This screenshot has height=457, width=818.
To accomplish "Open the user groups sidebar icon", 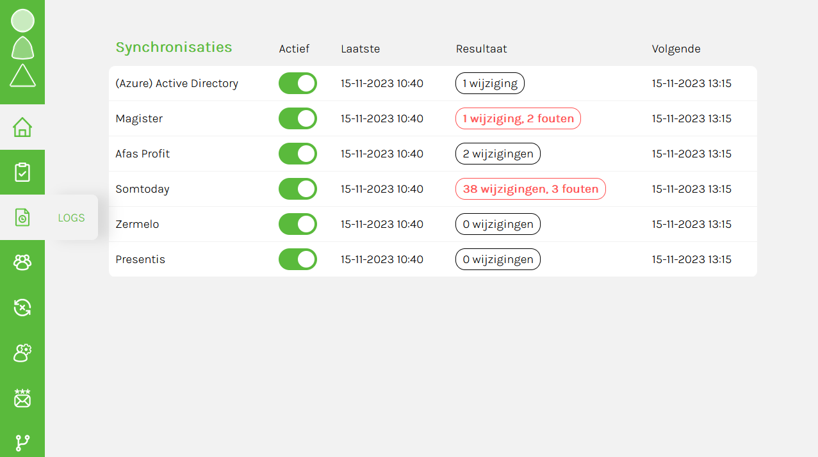I will point(22,262).
